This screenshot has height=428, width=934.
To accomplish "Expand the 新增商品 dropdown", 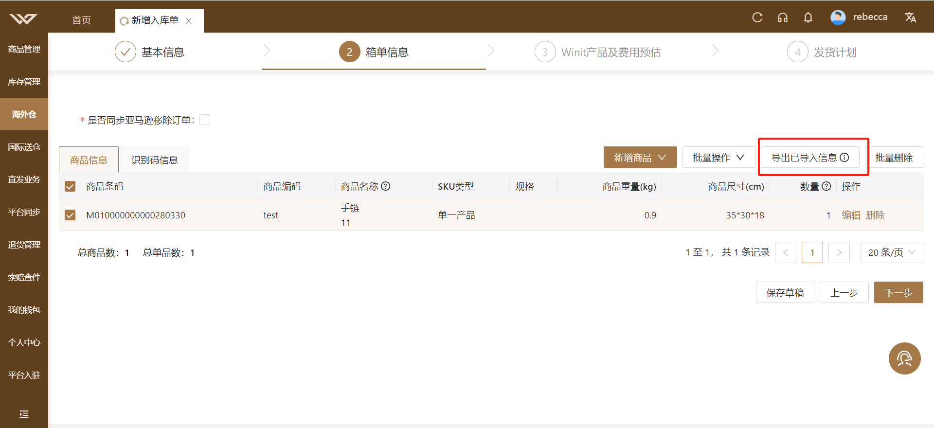I will pos(640,157).
